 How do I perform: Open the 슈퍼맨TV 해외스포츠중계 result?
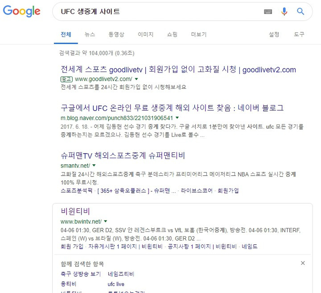tap(123, 155)
